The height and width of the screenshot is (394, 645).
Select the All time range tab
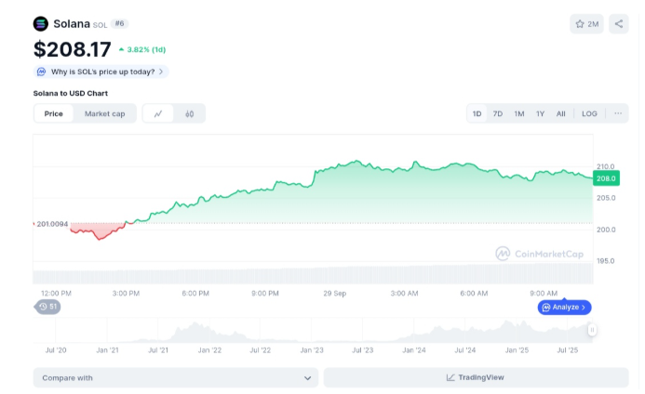point(561,113)
